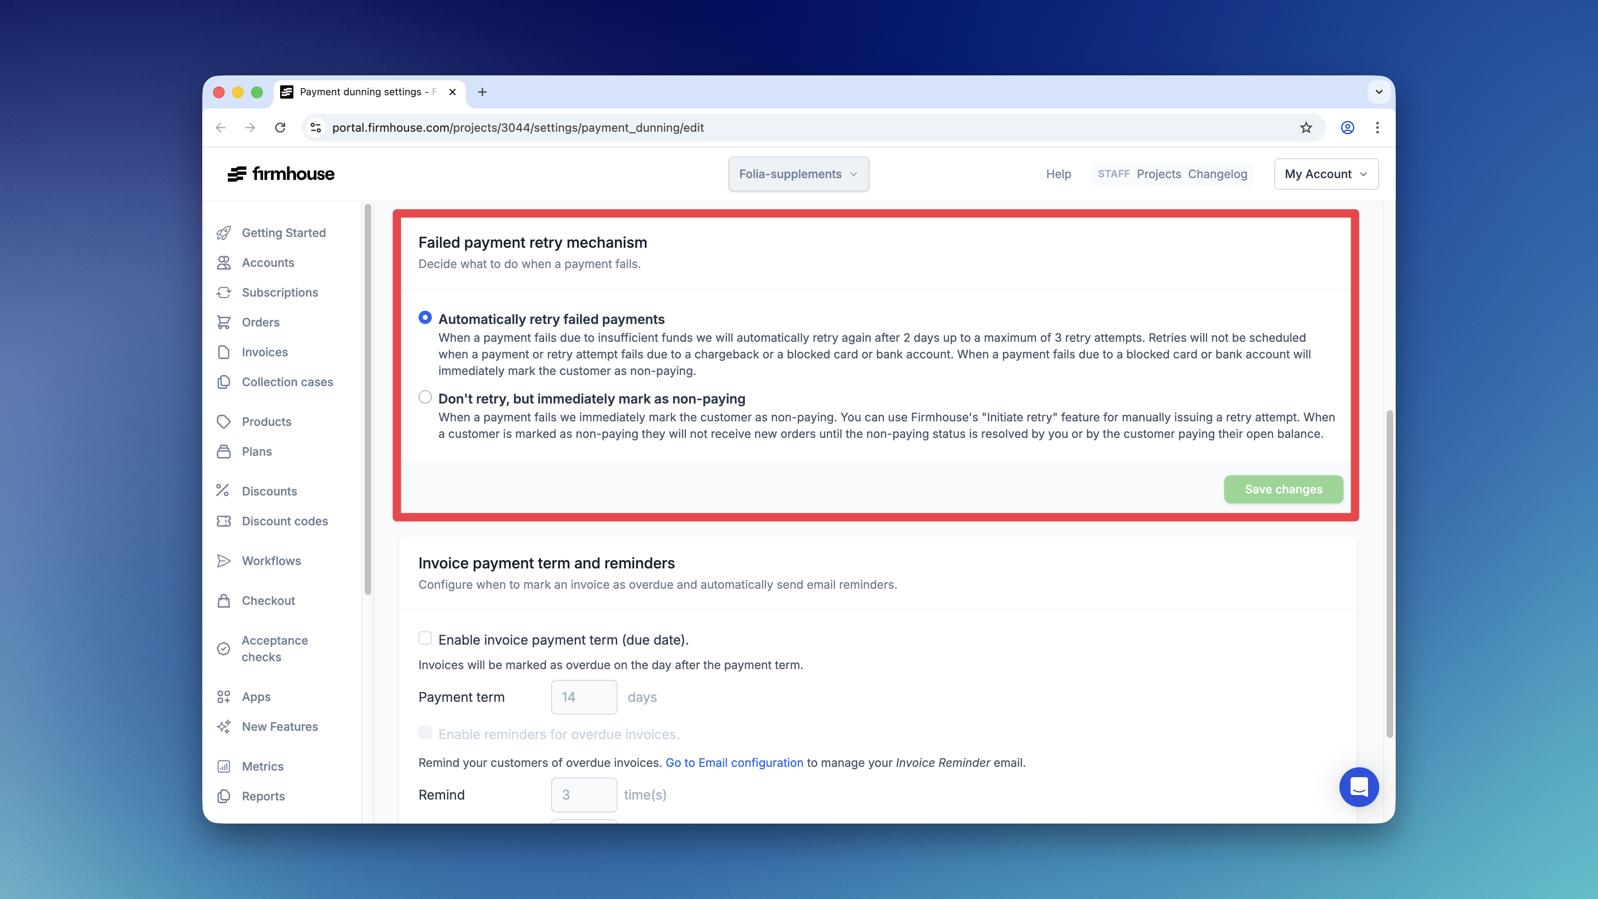
Task: Click the Firmhouse logo
Action: pos(281,174)
